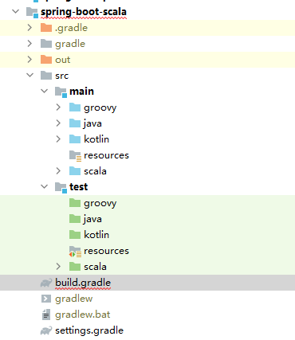The height and width of the screenshot is (340, 295).
Task: Collapse the main module node
Action: pyautogui.click(x=45, y=92)
